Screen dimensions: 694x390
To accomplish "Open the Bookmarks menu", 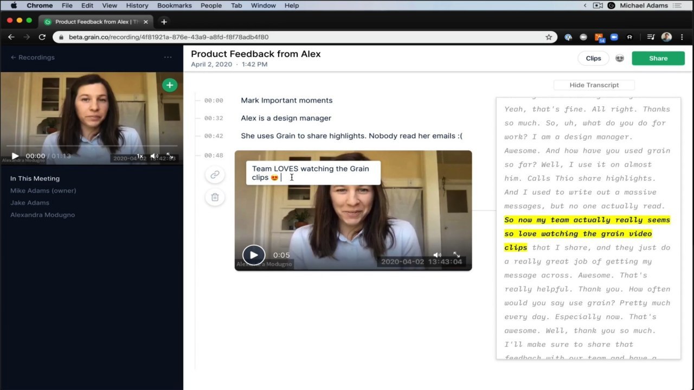I will [175, 5].
